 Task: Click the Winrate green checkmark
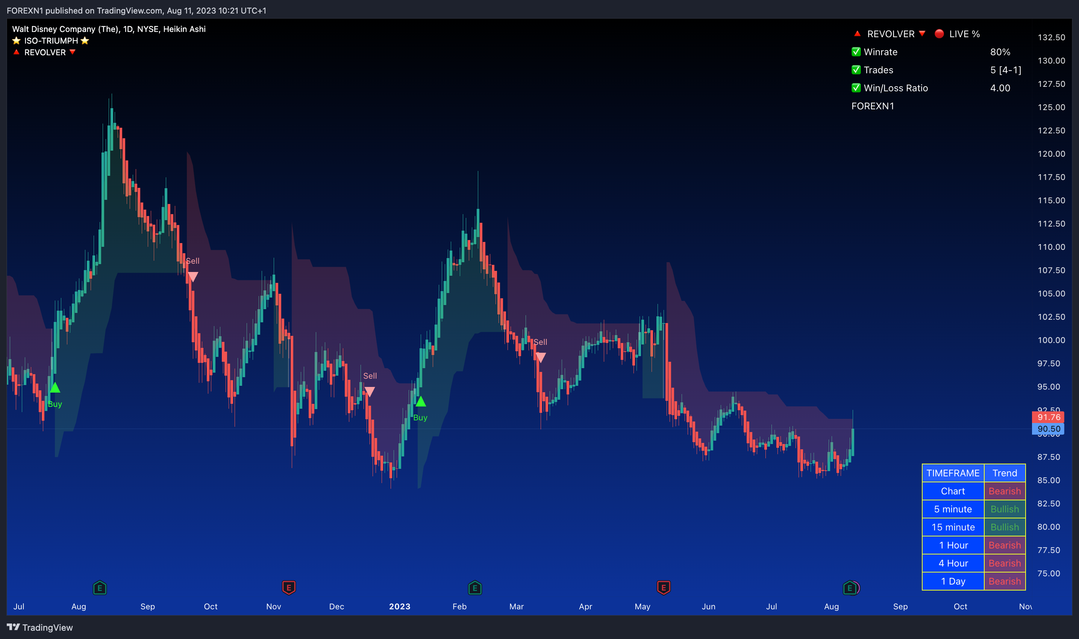pyautogui.click(x=856, y=52)
